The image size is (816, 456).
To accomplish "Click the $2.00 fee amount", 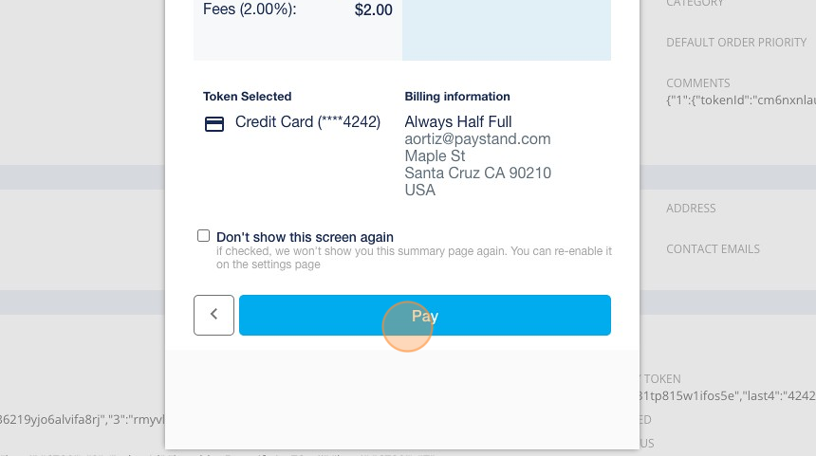I will coord(373,9).
